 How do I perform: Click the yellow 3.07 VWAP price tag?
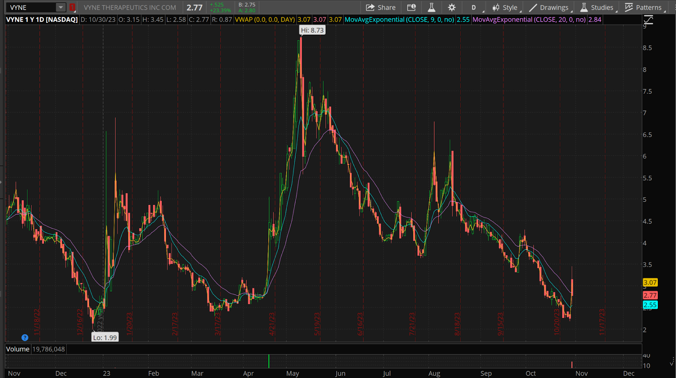click(x=650, y=283)
